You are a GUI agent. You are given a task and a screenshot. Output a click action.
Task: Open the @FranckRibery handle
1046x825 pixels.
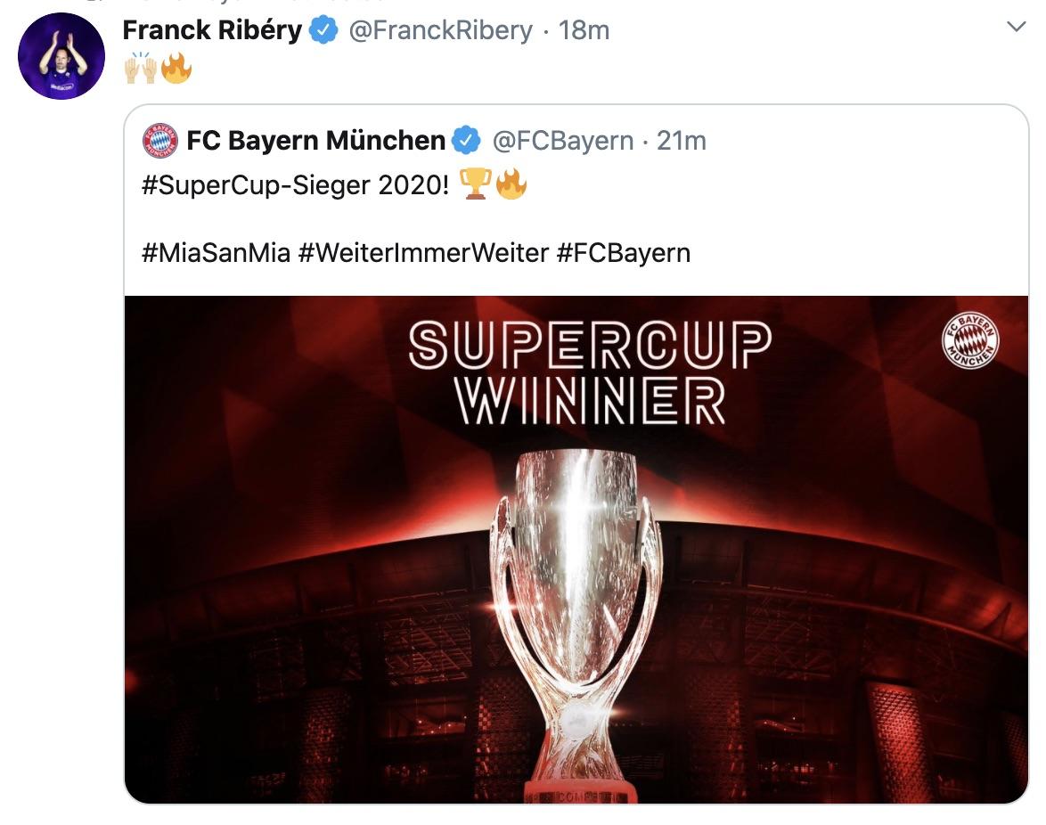tap(440, 31)
